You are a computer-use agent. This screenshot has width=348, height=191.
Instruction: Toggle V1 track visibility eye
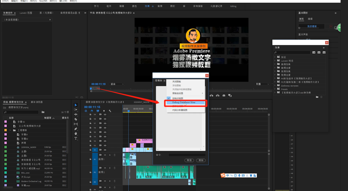pyautogui.click(x=105, y=150)
